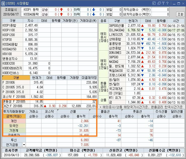
Task: Click the numbered 1 screen icon
Action: point(3,3)
